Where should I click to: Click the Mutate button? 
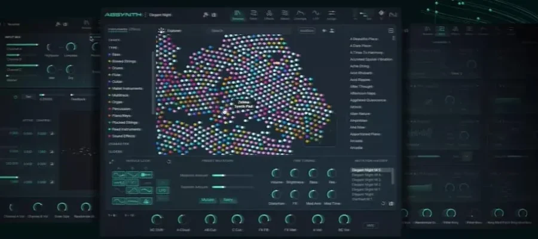point(207,200)
